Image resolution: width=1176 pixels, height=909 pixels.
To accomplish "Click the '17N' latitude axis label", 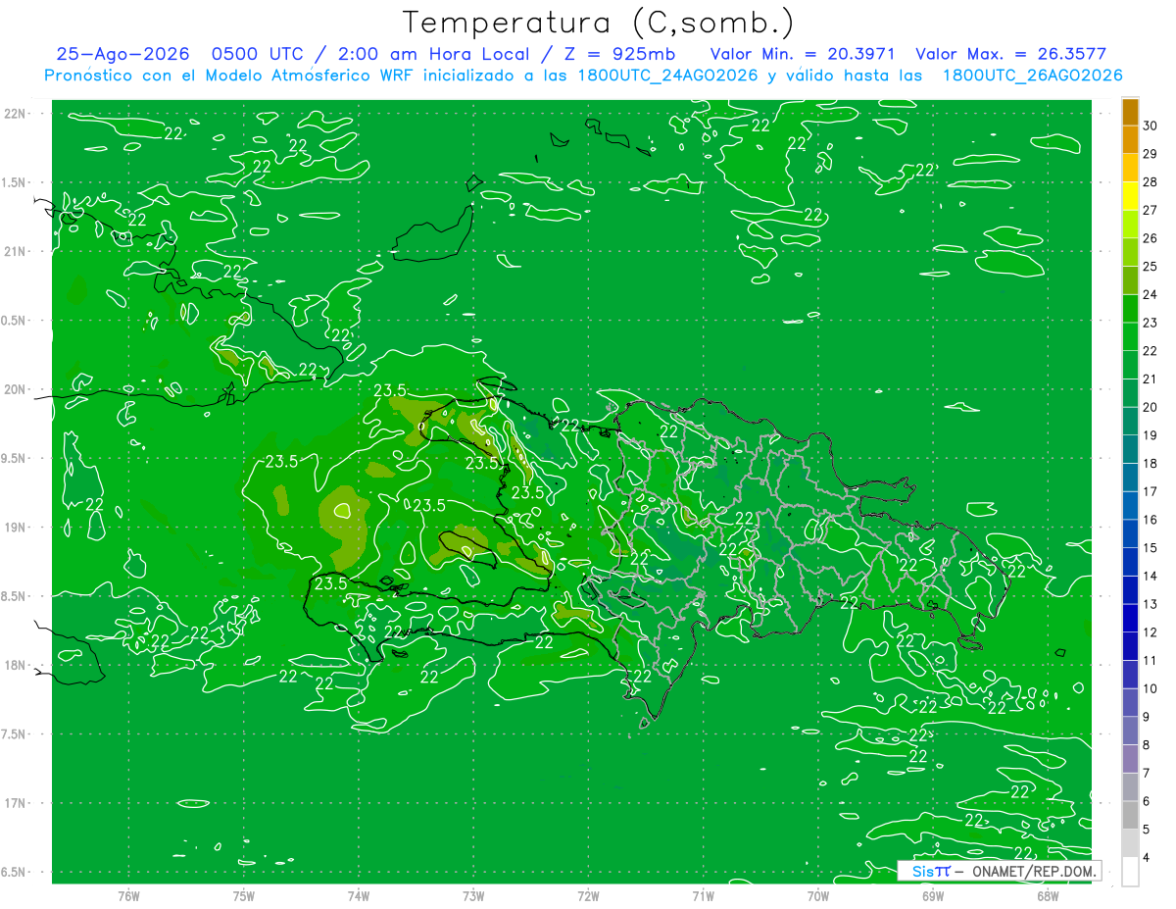I will tap(16, 803).
